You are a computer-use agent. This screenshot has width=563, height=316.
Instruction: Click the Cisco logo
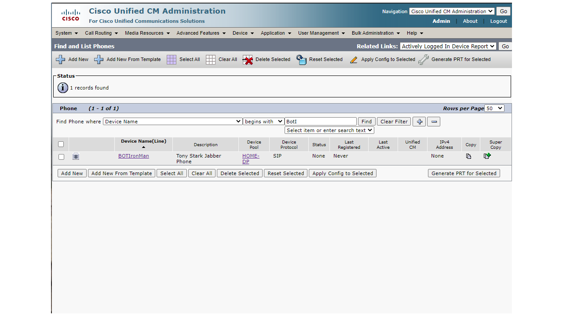[x=70, y=15]
